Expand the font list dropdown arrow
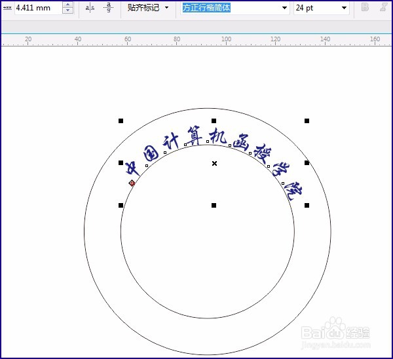 pos(284,8)
